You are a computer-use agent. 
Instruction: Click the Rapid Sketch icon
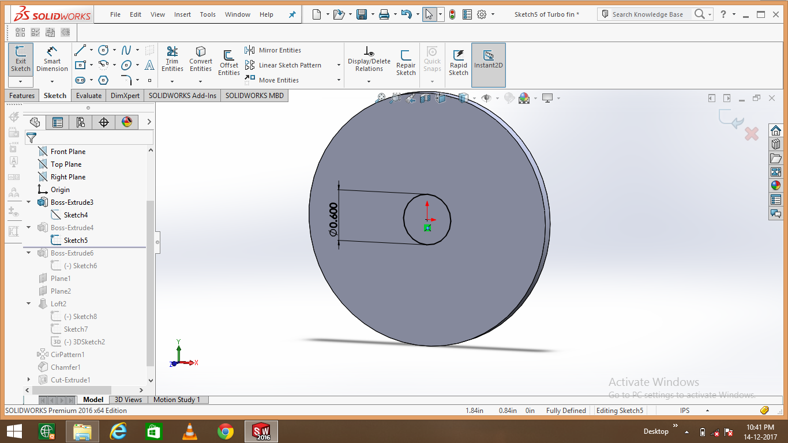click(458, 59)
